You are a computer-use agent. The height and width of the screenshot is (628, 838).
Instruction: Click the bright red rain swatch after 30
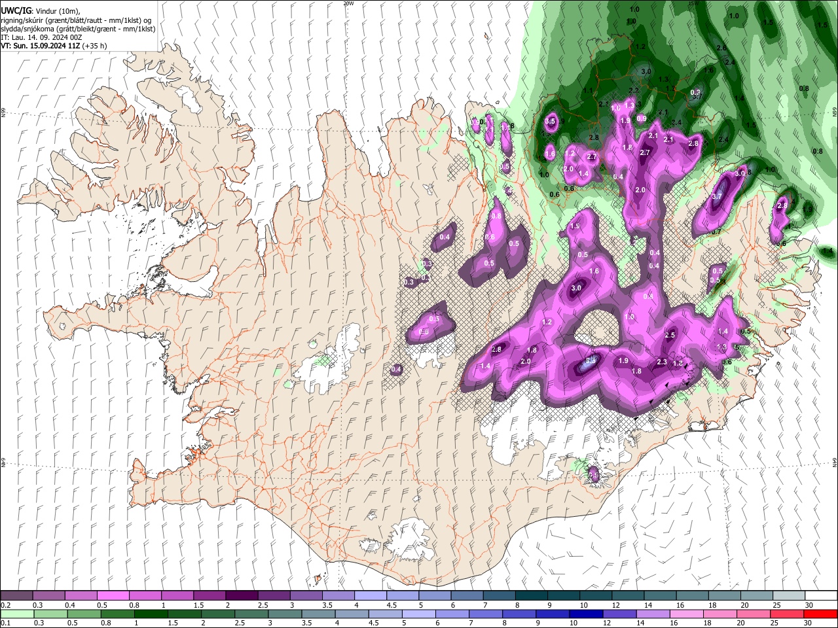820,614
